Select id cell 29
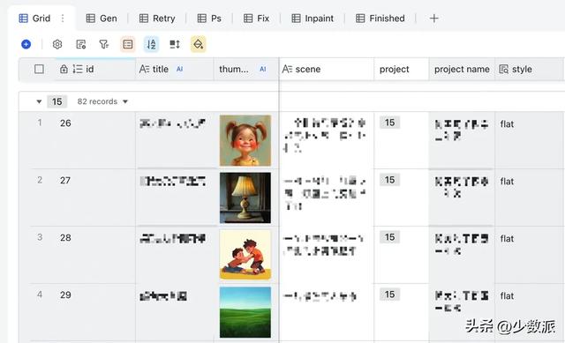 95,311
